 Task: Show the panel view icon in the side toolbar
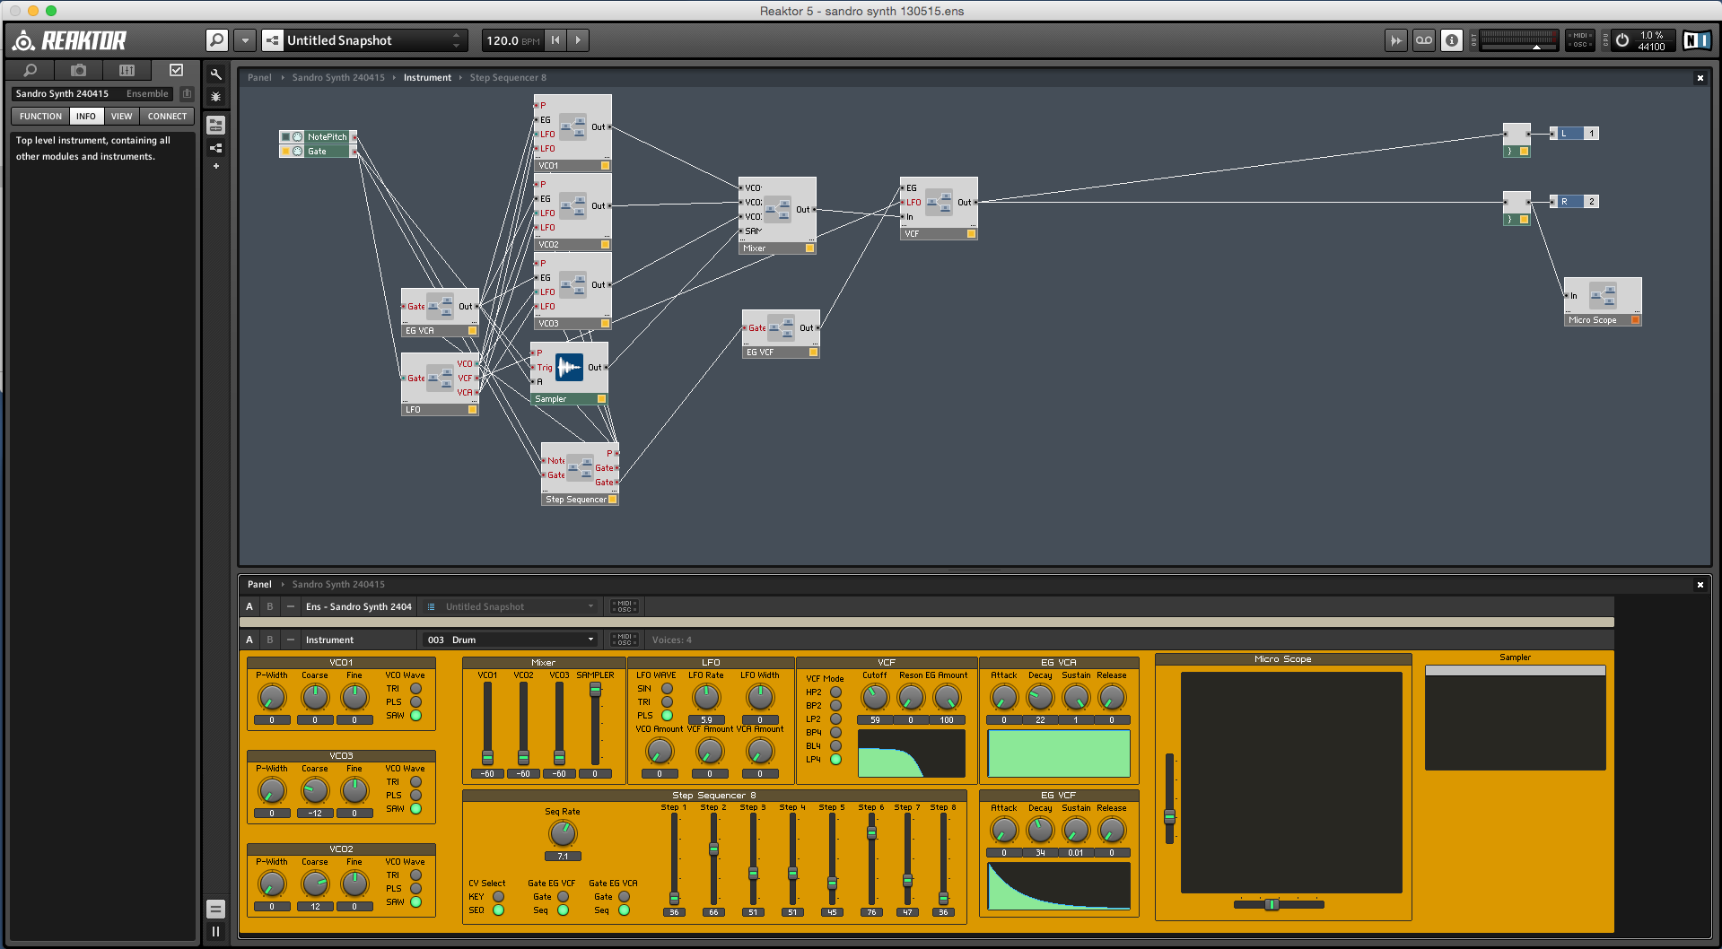coord(215,126)
